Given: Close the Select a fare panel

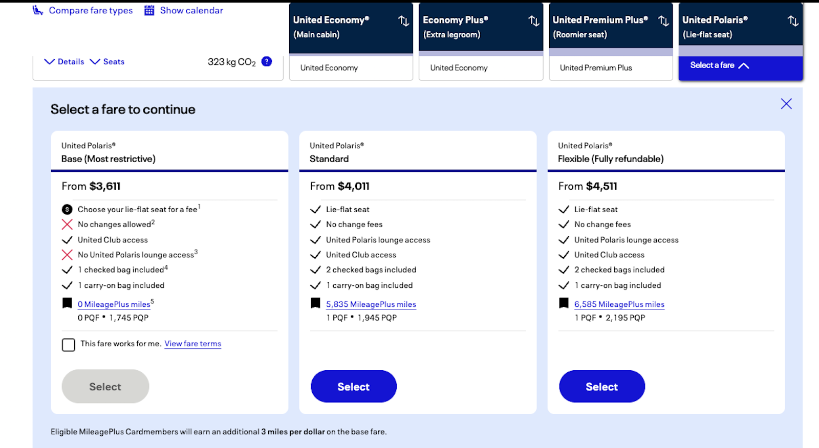Looking at the screenshot, I should coord(786,104).
